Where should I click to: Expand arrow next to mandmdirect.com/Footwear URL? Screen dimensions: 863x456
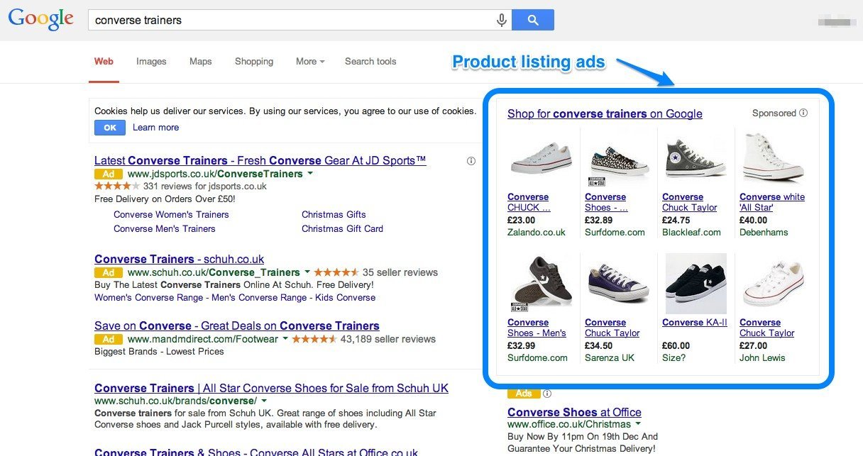(285, 339)
